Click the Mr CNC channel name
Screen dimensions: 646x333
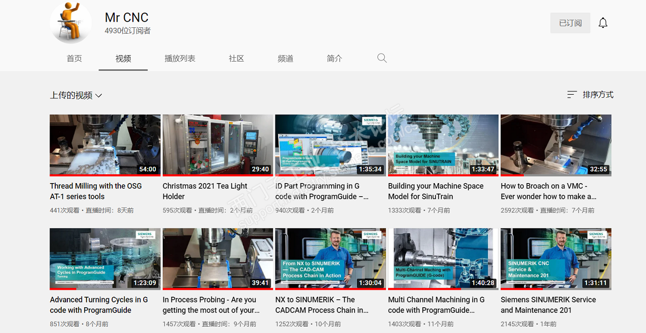(126, 17)
